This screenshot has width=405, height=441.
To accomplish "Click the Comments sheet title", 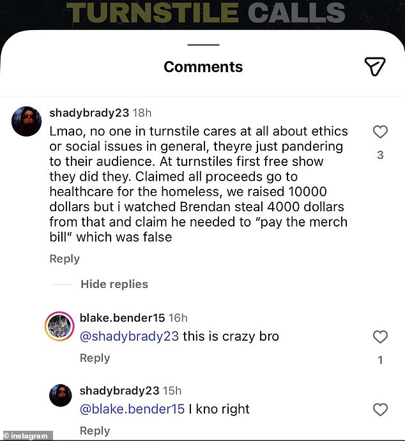I will 203,67.
